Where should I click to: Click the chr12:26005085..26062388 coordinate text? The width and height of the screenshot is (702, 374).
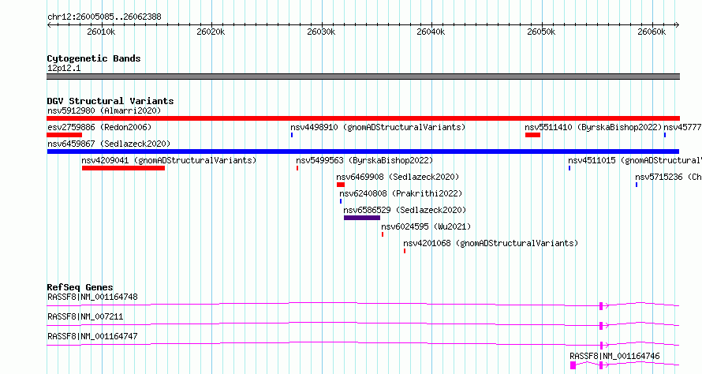[x=104, y=17]
